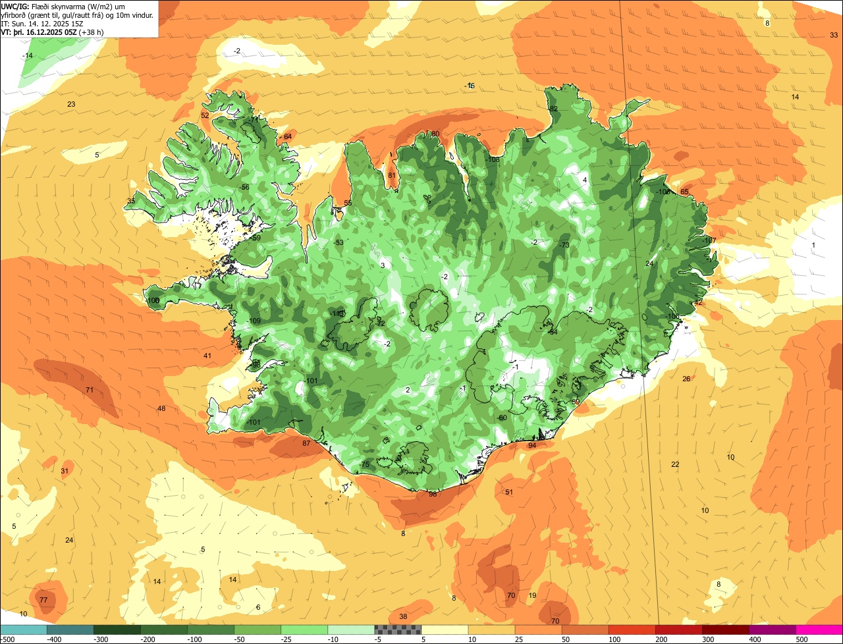This screenshot has width=843, height=644.
Task: Click the map value '-60' south of Vatnajökull
Action: click(x=502, y=418)
